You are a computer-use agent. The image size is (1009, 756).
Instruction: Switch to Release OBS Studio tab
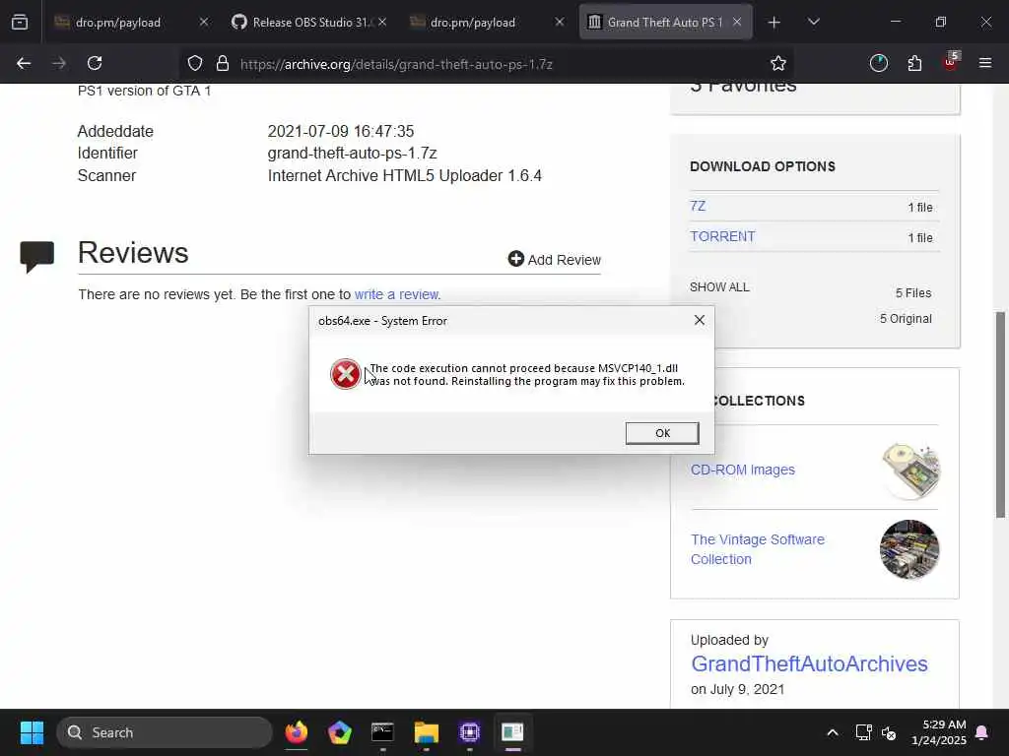pos(308,23)
